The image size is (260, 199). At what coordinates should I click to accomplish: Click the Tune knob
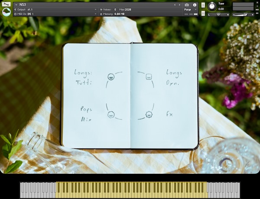tap(212, 7)
